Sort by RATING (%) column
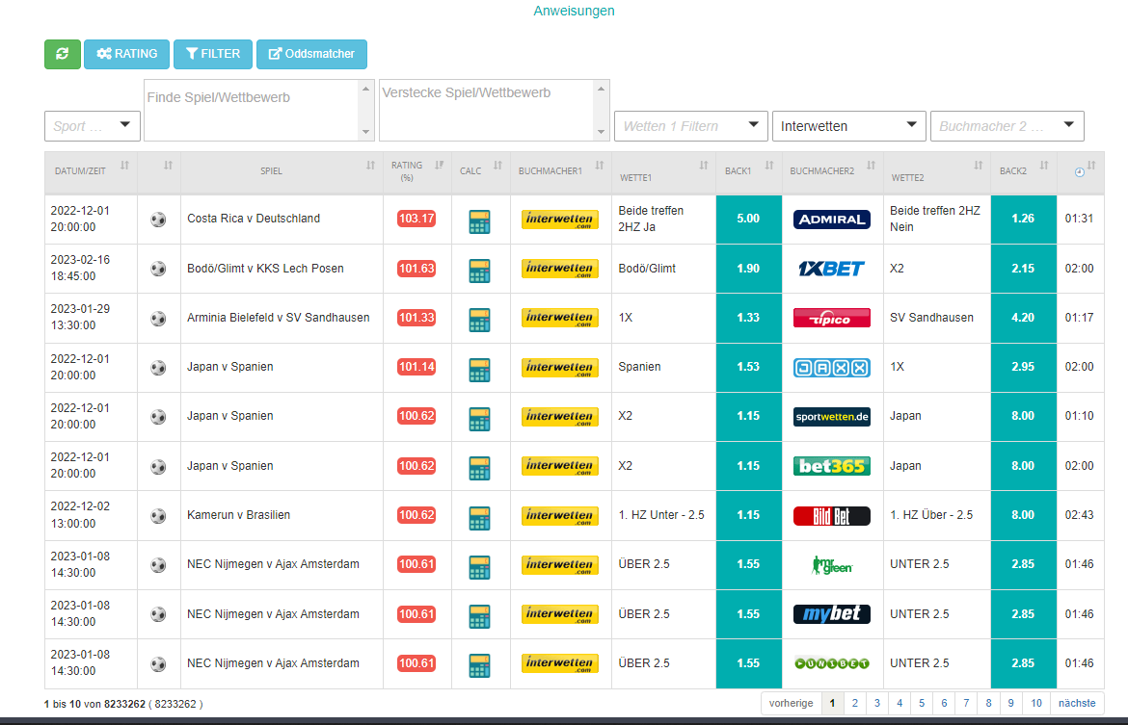The width and height of the screenshot is (1128, 725). 417,171
